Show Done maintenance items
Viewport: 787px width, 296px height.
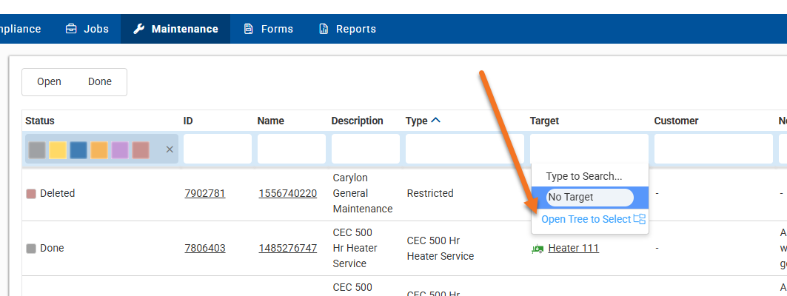[100, 82]
